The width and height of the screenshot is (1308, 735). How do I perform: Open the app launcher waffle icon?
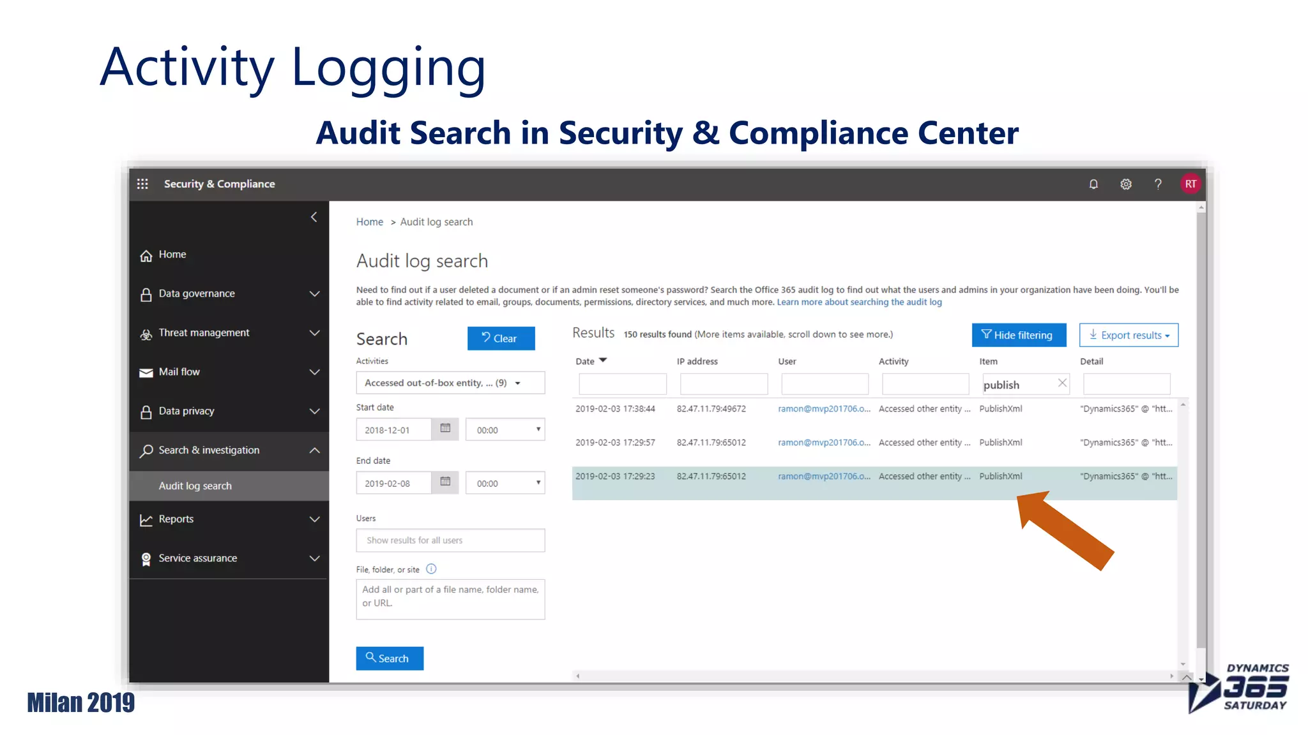[x=142, y=184]
